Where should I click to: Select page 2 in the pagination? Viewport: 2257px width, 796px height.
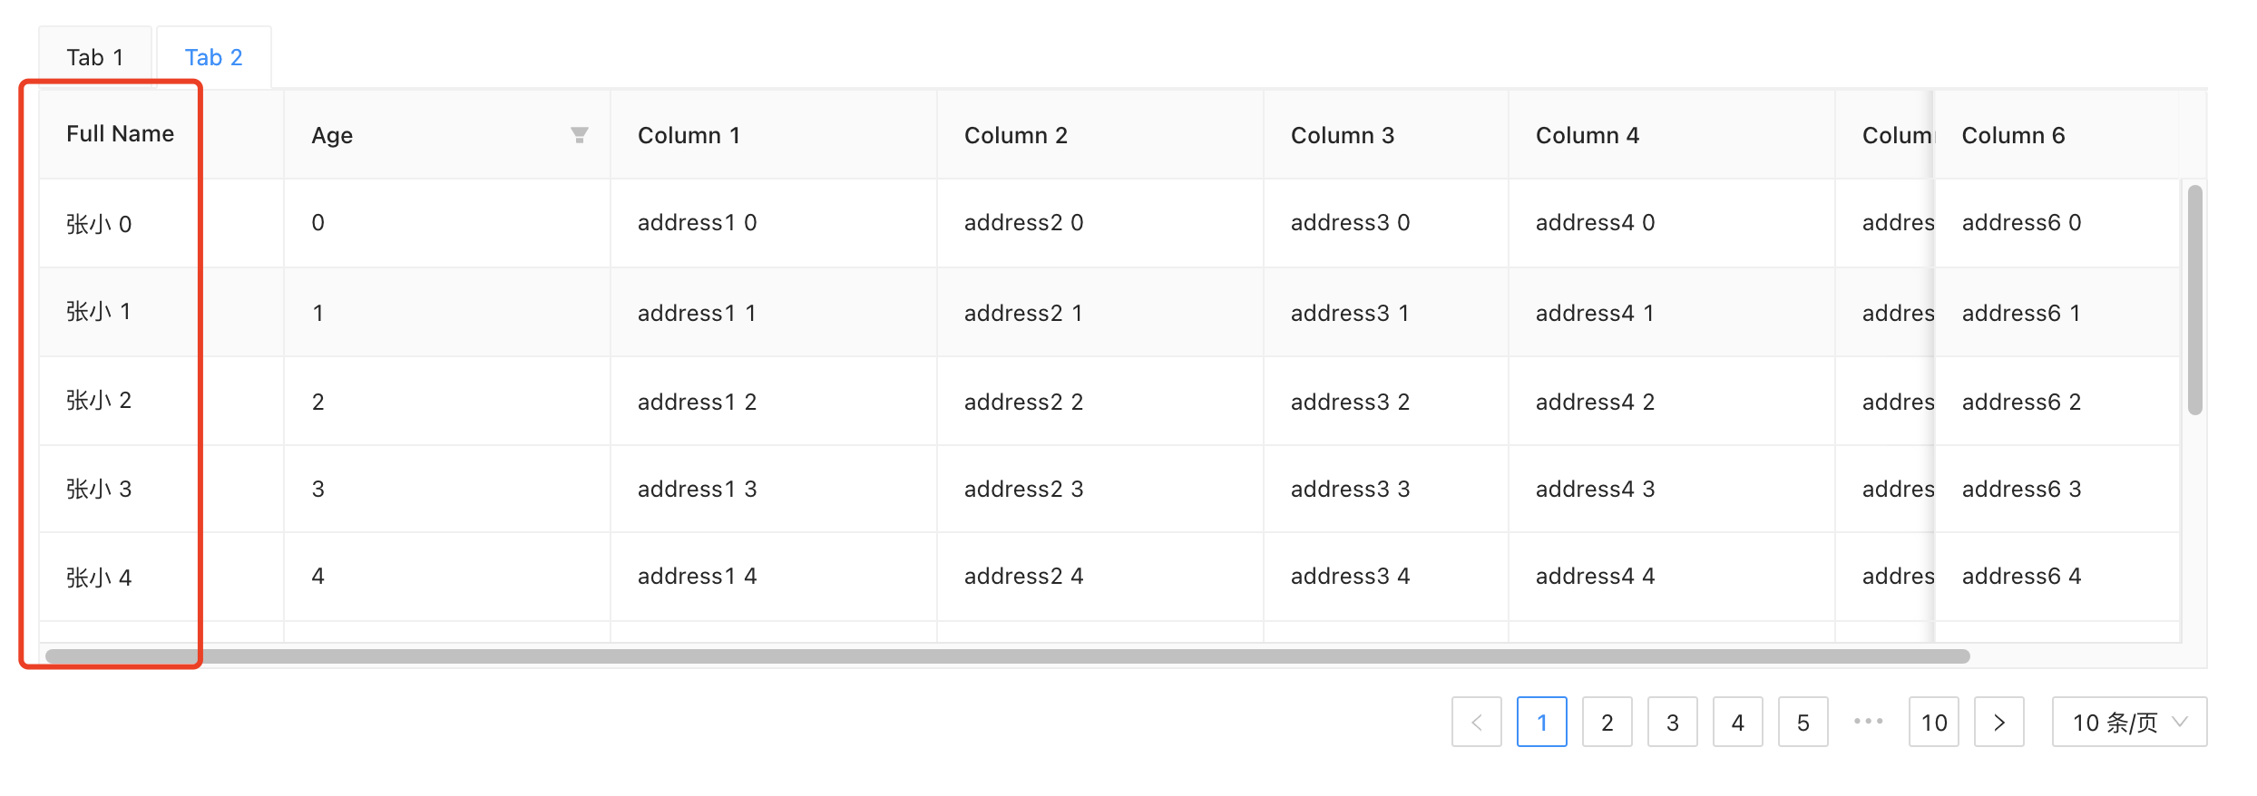[1607, 722]
